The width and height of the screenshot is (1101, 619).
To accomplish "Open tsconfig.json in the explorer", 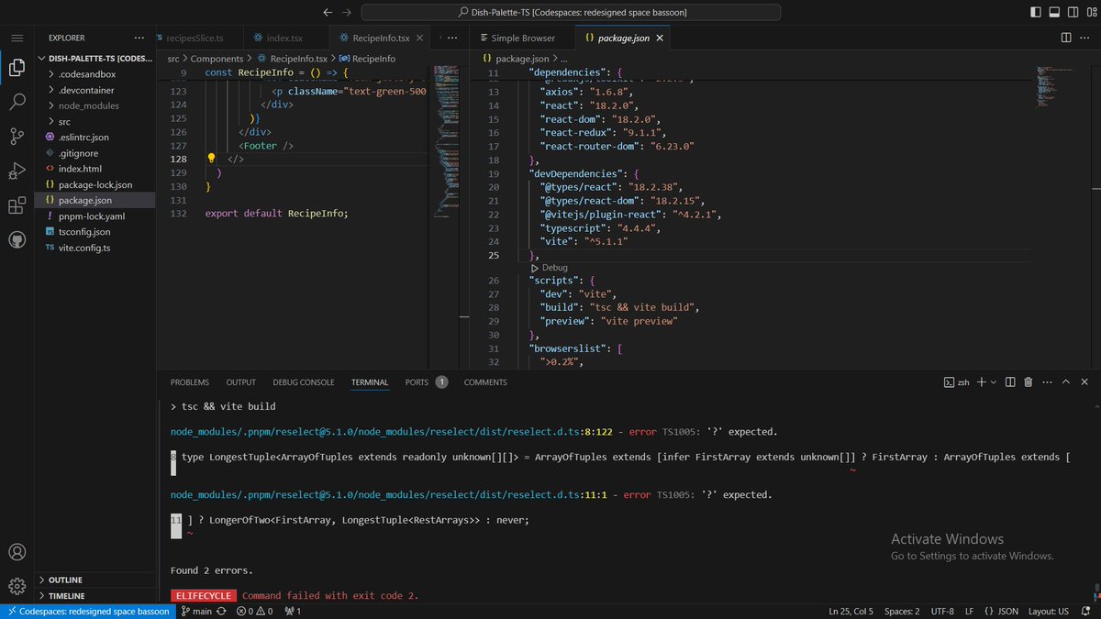I will (84, 232).
